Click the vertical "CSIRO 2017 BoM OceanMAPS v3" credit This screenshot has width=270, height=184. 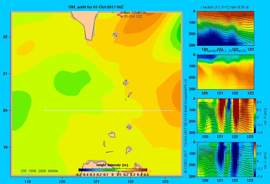186,126
